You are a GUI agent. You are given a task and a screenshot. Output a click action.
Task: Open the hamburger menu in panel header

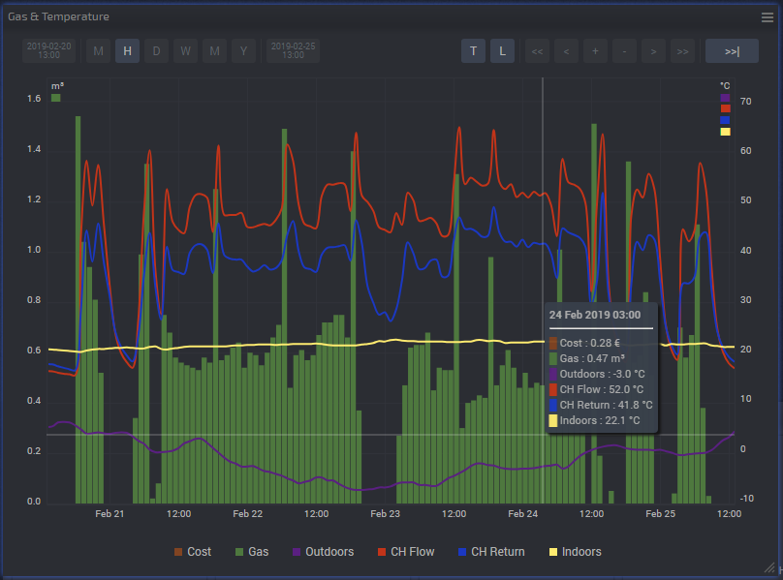[767, 17]
